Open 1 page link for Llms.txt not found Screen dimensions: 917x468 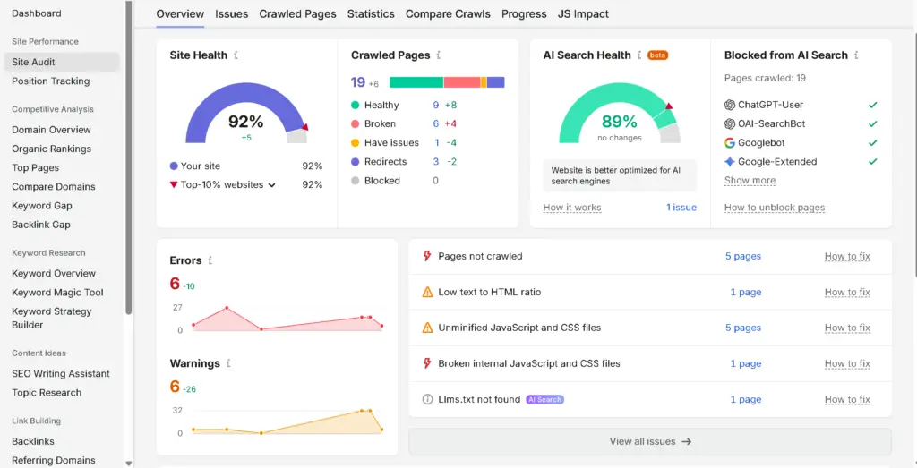[x=746, y=400]
